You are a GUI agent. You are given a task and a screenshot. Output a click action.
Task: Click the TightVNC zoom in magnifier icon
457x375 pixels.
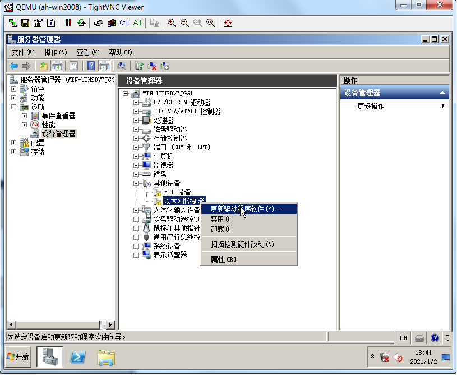(172, 23)
